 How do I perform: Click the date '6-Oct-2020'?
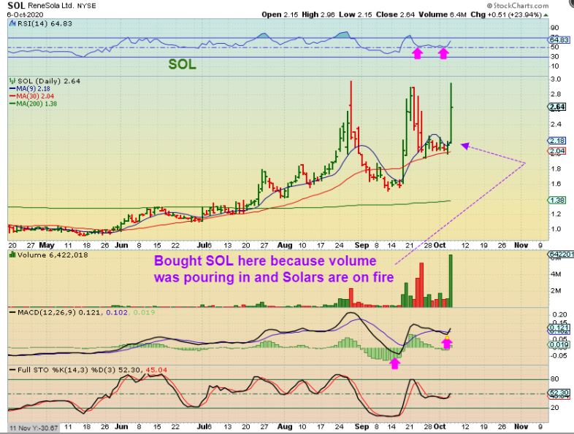(26, 15)
